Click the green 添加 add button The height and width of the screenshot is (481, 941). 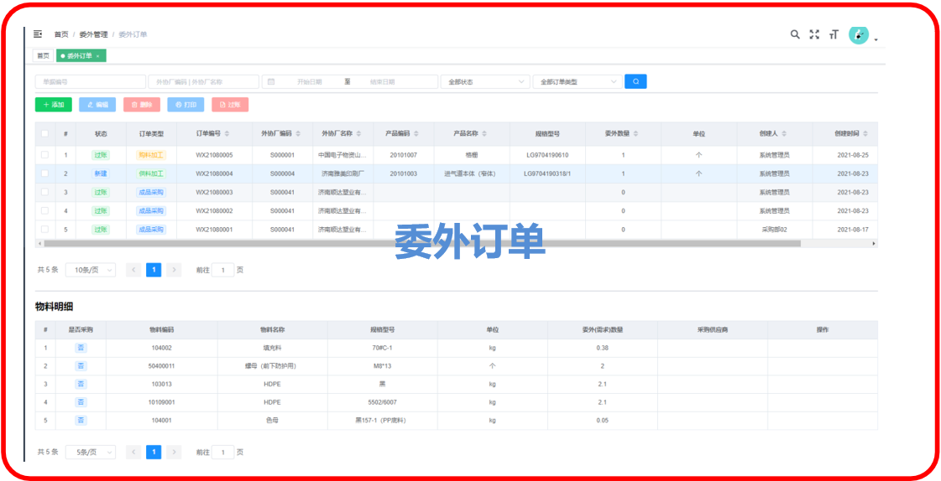click(x=53, y=105)
